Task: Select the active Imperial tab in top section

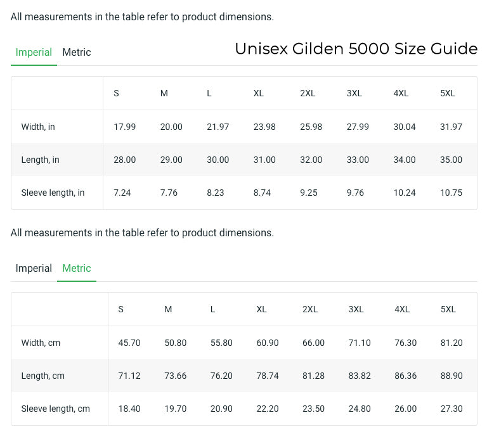Action: click(x=34, y=53)
